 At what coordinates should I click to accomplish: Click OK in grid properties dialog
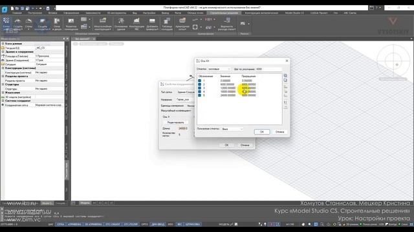point(226,145)
